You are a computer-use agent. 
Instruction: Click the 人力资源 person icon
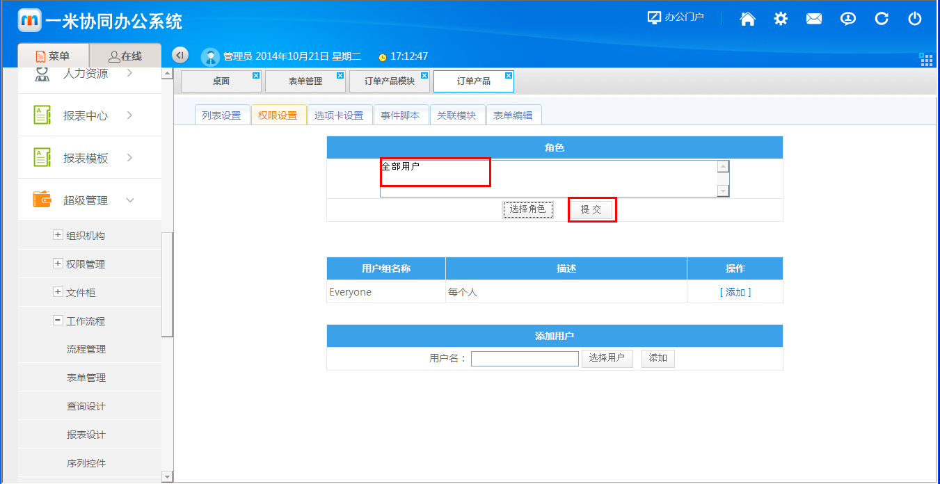tap(42, 73)
